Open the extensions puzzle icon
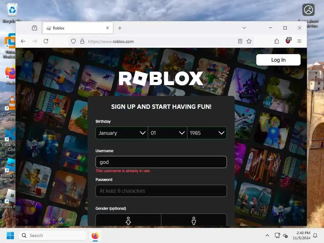This screenshot has height=243, width=324. pos(277,41)
